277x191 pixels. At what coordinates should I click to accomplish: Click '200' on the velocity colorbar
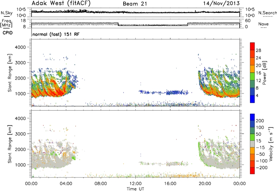(x=260, y=121)
